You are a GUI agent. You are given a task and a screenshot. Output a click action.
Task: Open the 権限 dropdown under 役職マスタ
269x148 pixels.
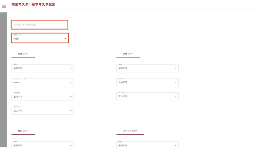(x=147, y=68)
